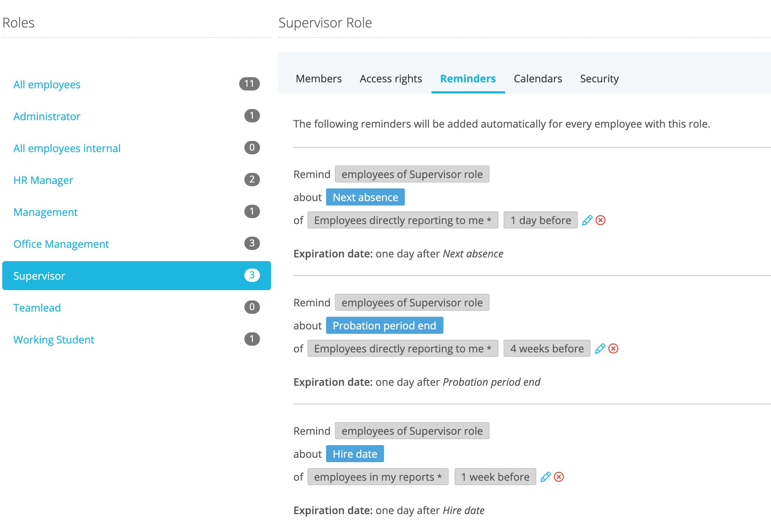Image resolution: width=771 pixels, height=523 pixels.
Task: Open the Office Management role
Action: coord(61,244)
